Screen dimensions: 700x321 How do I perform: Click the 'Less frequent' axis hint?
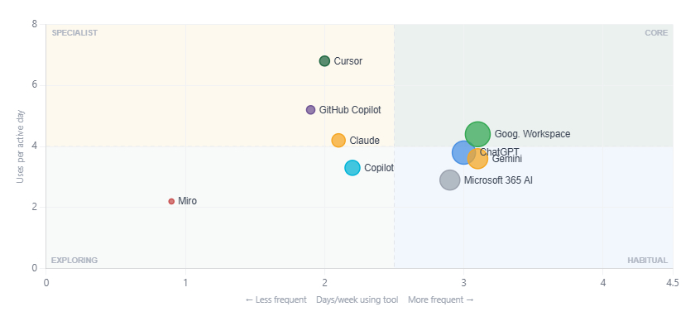tap(276, 299)
